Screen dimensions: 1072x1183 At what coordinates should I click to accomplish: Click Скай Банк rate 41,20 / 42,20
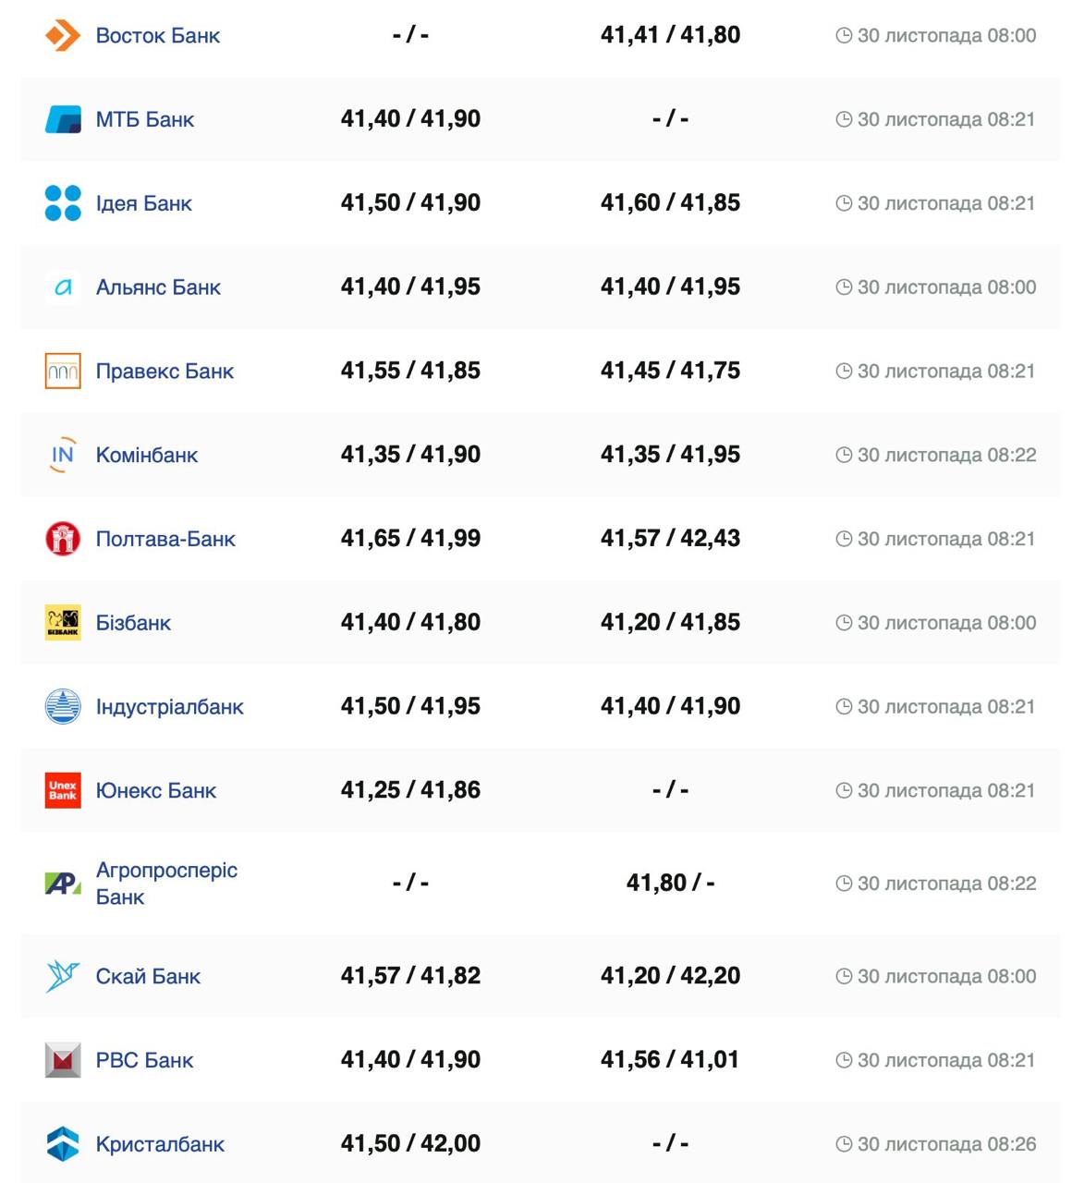click(670, 976)
